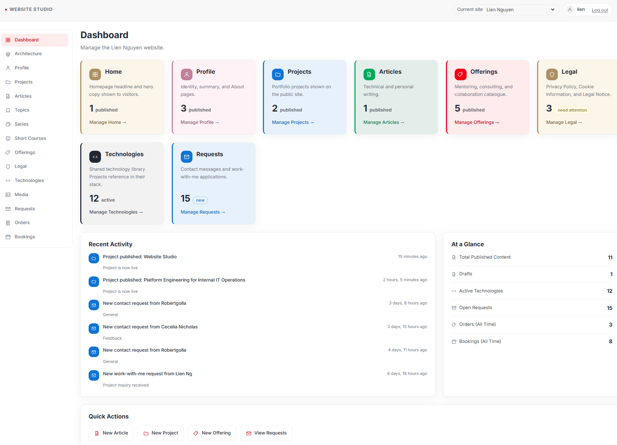Viewport: 617px width, 445px height.
Task: Click the Log out link
Action: [x=600, y=10]
